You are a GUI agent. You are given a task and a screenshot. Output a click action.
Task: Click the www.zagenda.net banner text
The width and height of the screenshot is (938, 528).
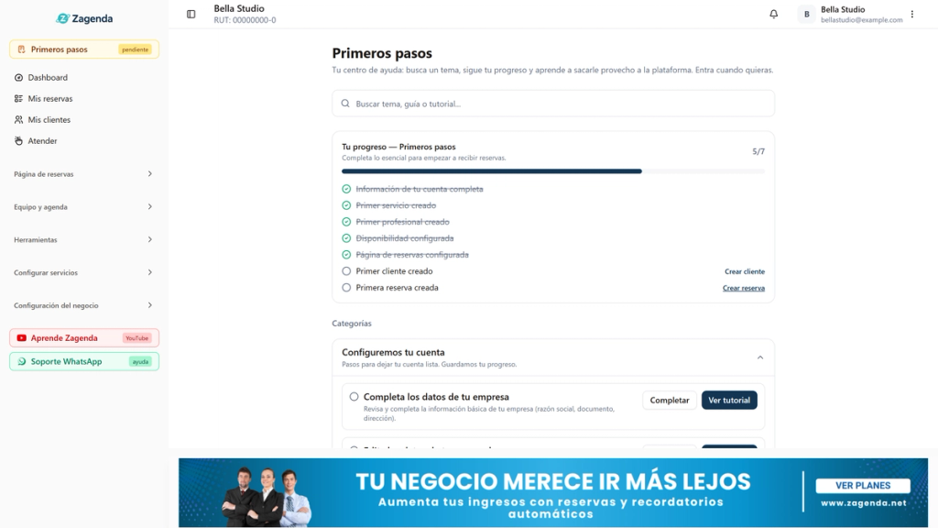[863, 503]
